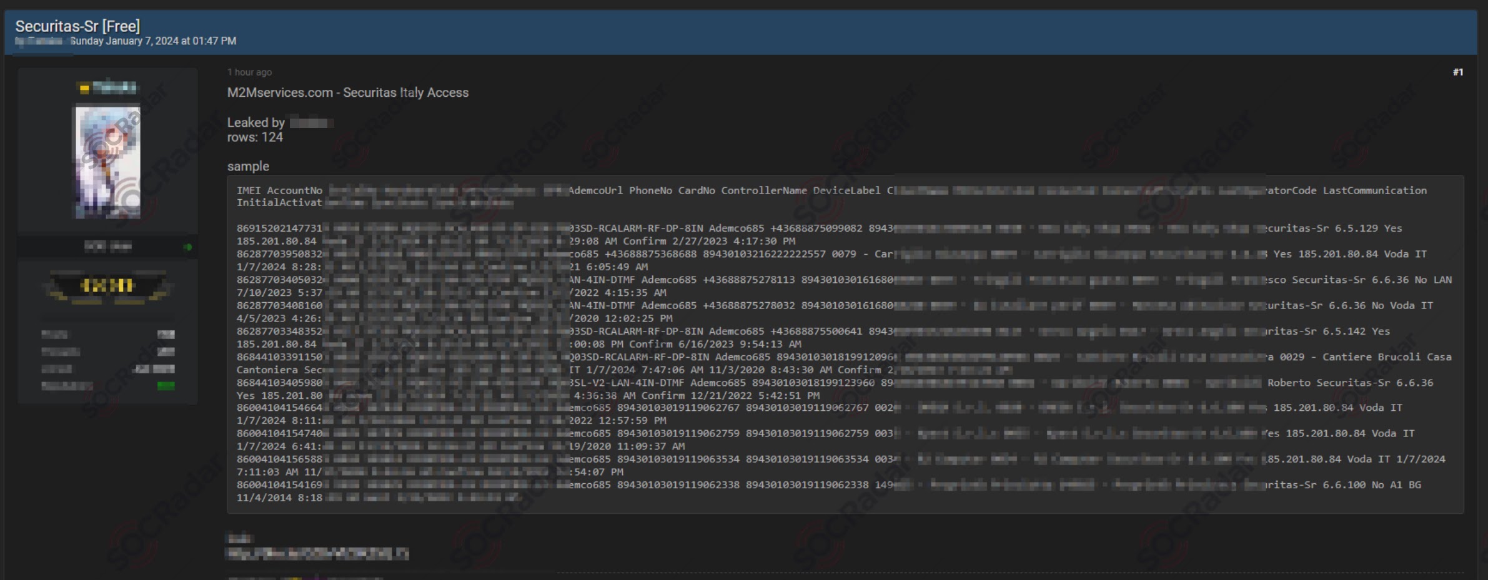1488x580 pixels.
Task: Select IMEI value 86004104154664
Action: [x=279, y=408]
